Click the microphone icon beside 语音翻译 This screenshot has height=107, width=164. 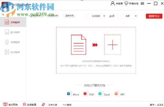pyautogui.click(x=7, y=42)
